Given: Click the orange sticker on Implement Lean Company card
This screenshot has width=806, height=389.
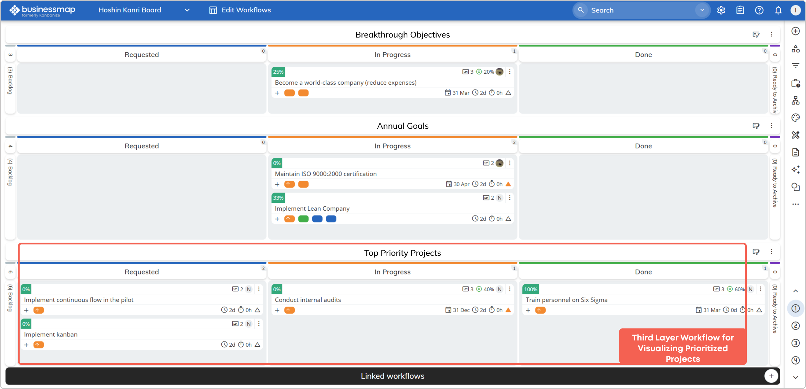Looking at the screenshot, I should point(290,219).
